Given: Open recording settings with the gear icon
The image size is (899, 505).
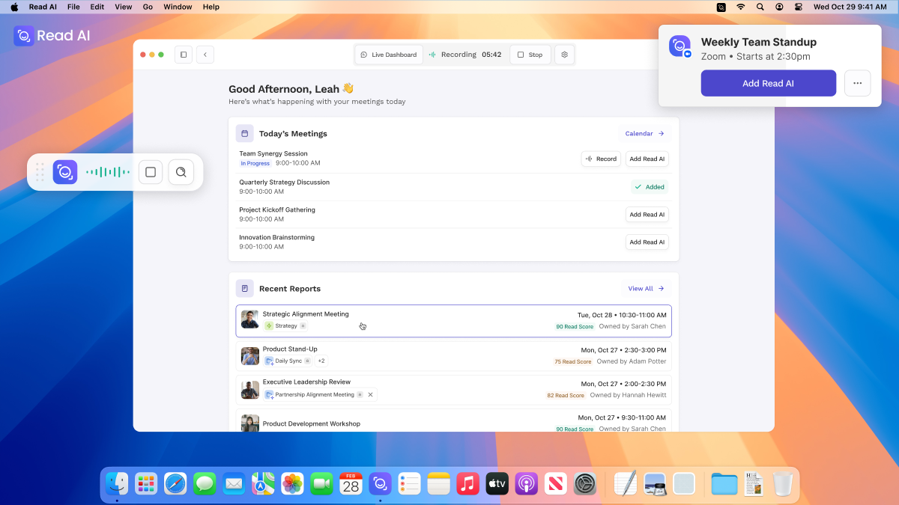Looking at the screenshot, I should (564, 54).
